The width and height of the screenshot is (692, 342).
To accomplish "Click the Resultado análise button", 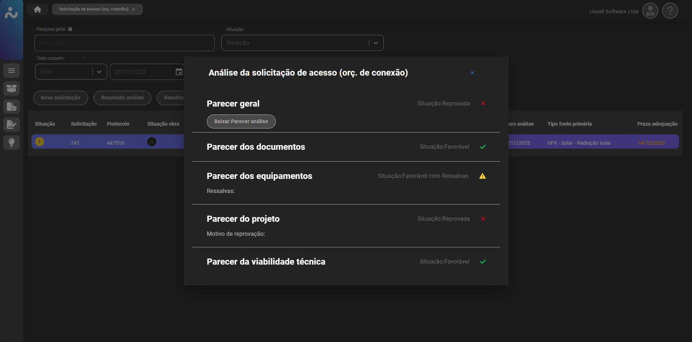I will click(122, 98).
